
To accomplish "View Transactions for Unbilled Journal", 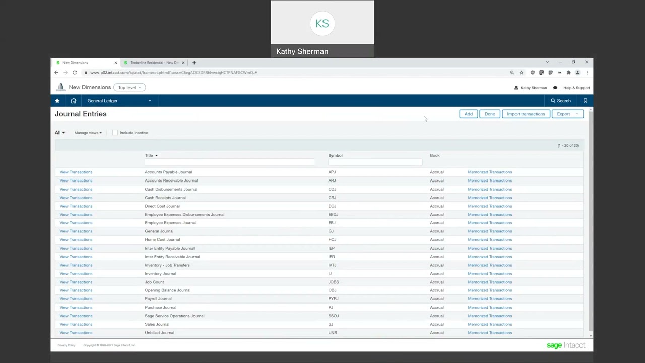I will [76, 333].
